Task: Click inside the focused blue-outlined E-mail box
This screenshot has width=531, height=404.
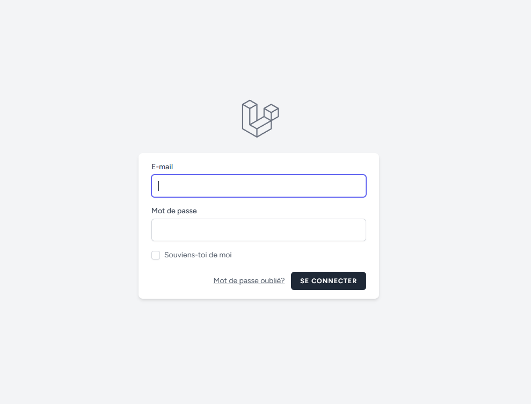Action: [x=259, y=186]
